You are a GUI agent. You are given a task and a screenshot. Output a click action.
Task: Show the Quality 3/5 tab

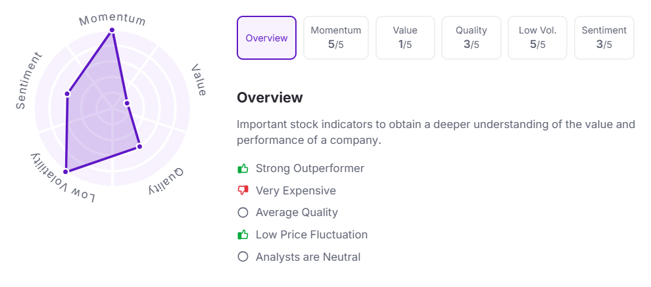pyautogui.click(x=471, y=38)
